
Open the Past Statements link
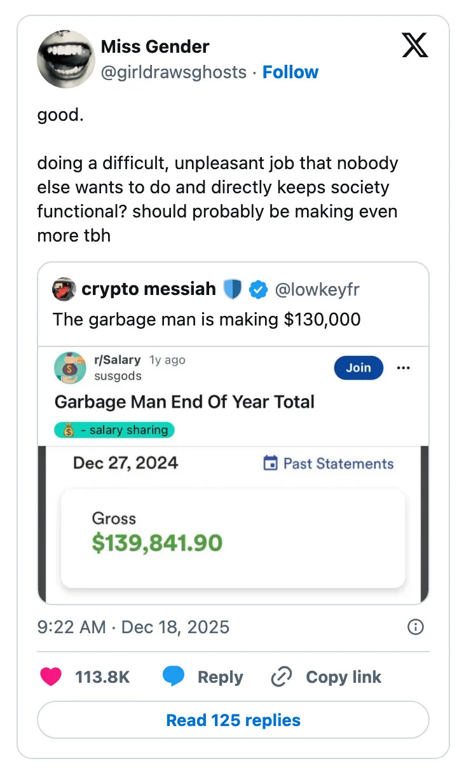(338, 463)
